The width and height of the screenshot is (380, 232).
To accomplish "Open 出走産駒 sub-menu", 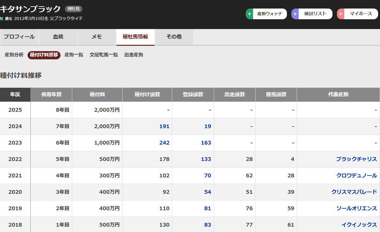I will 134,55.
